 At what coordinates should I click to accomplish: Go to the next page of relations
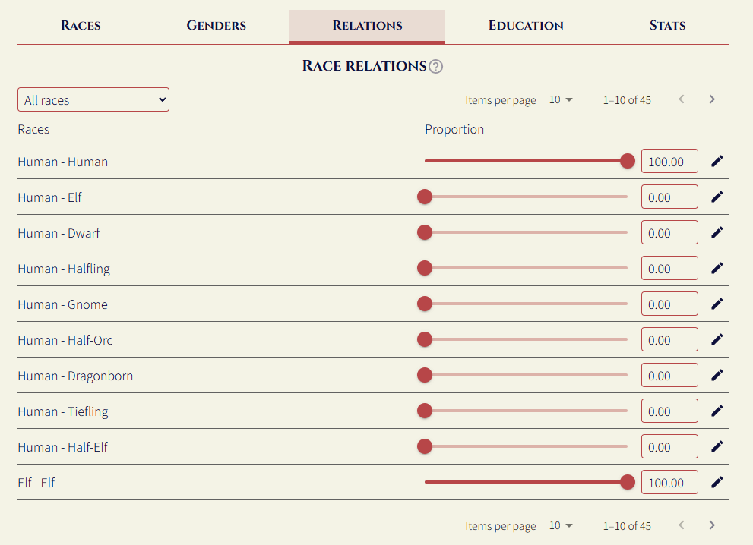[712, 99]
